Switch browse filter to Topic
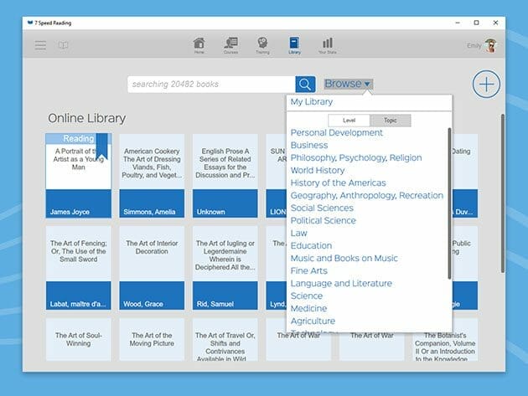This screenshot has height=396, width=528. (390, 121)
